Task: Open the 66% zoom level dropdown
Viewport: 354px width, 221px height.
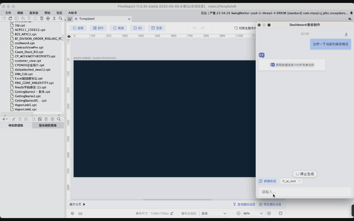Action: pos(253,213)
